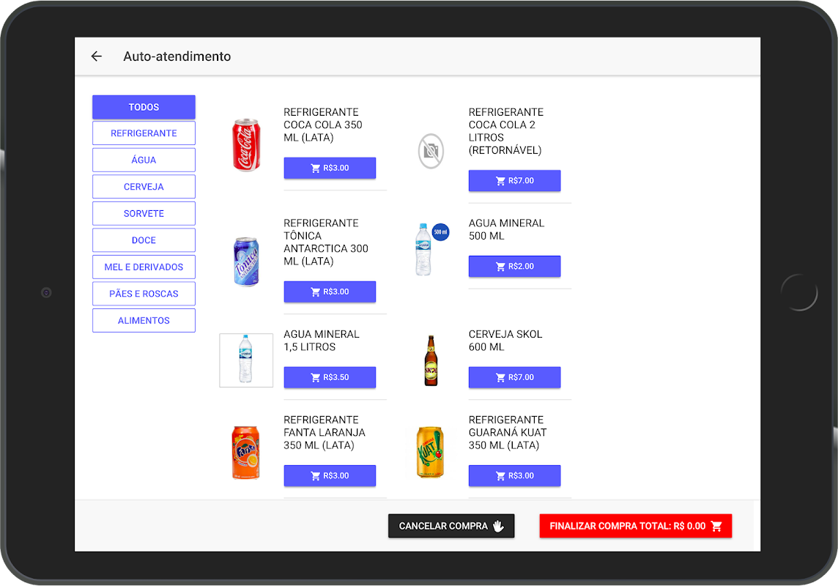Open the PÃES E ROSCAS category
This screenshot has height=586, width=838.
tap(144, 293)
